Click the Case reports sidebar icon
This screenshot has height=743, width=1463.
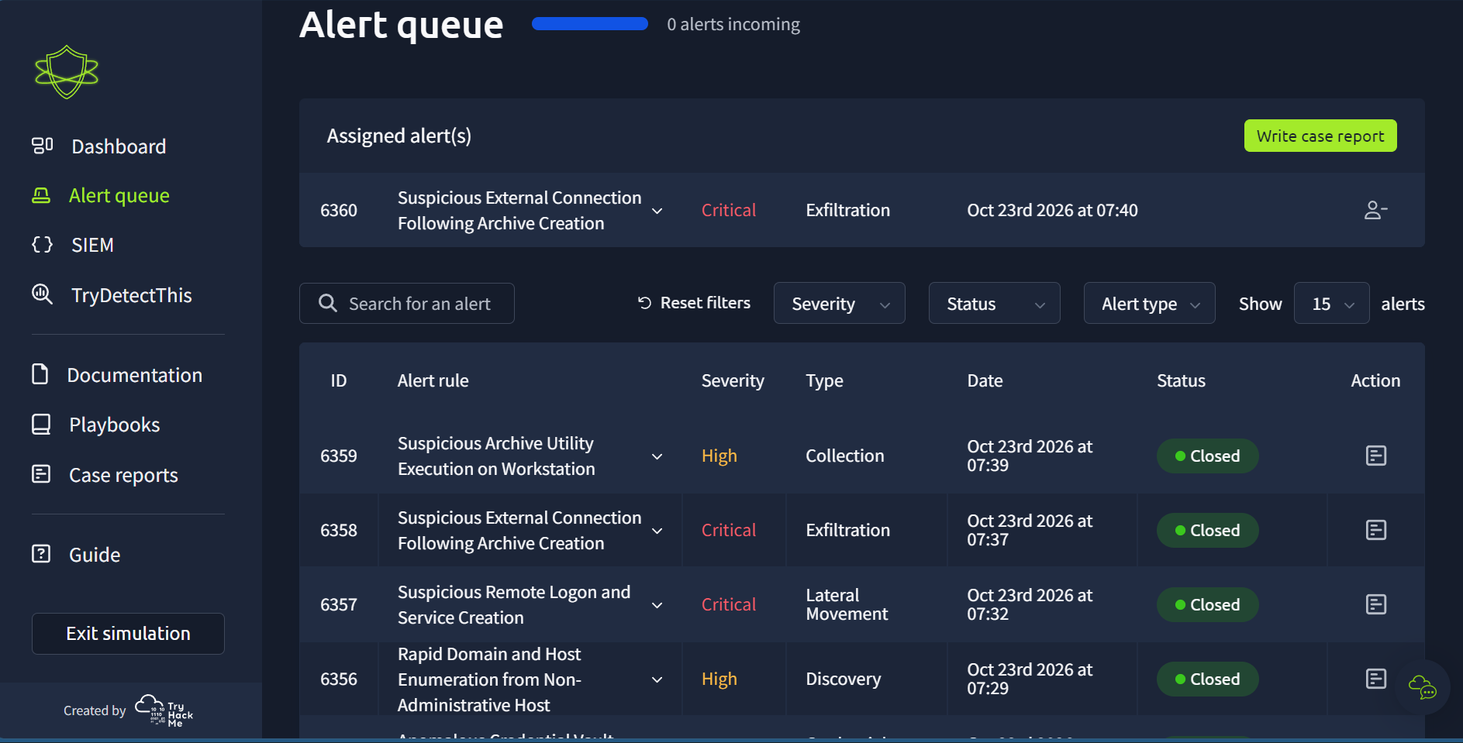pos(41,474)
